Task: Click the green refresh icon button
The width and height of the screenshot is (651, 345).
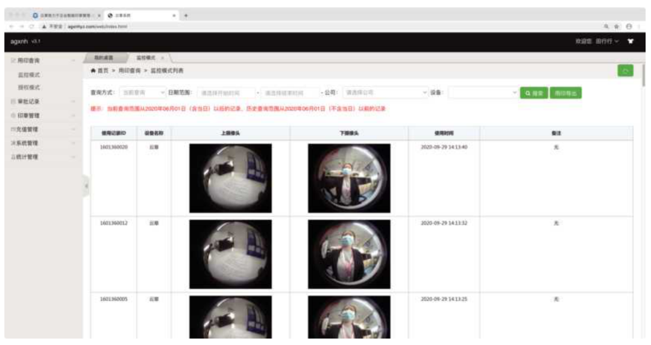Action: (x=625, y=72)
